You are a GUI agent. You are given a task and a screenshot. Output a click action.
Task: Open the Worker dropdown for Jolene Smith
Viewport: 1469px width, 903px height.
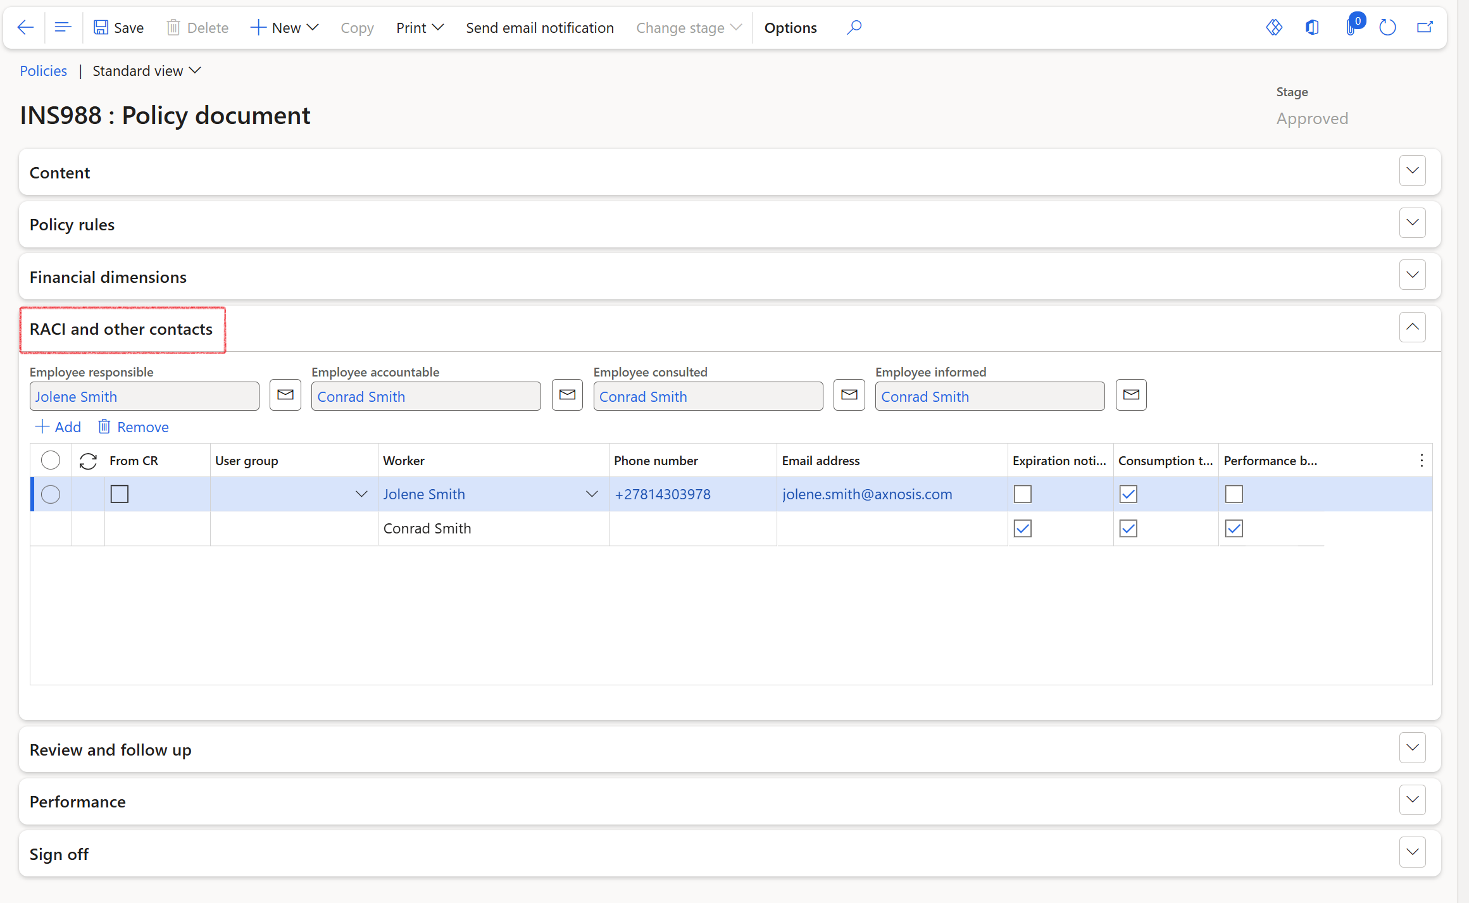(592, 494)
